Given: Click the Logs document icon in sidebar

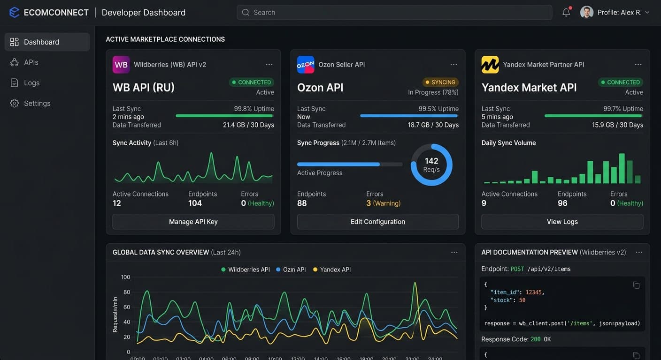Looking at the screenshot, I should click(x=14, y=82).
